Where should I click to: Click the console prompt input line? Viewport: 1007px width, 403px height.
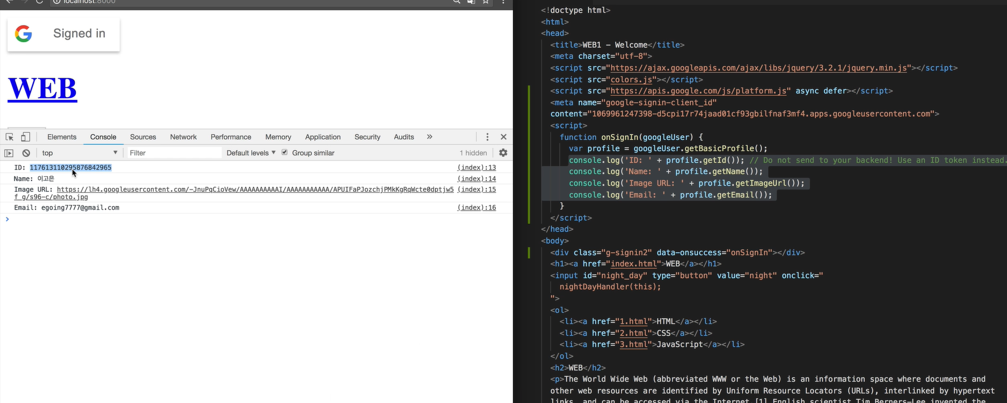256,219
